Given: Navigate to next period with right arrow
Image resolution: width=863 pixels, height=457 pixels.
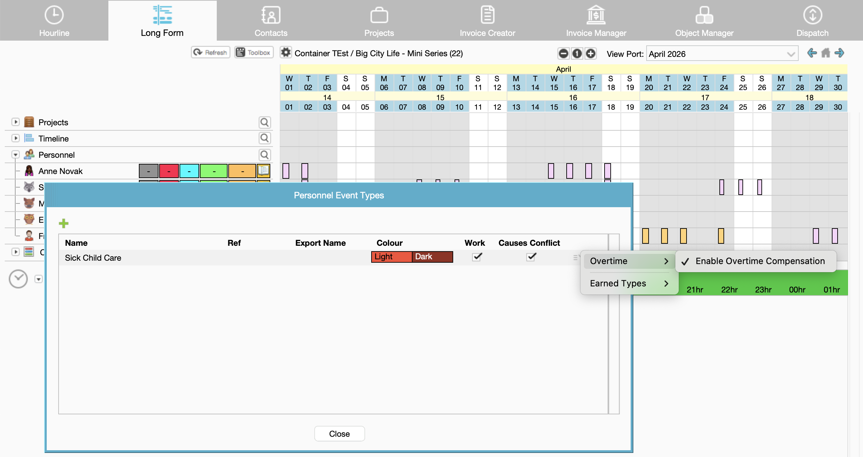Looking at the screenshot, I should click(839, 53).
